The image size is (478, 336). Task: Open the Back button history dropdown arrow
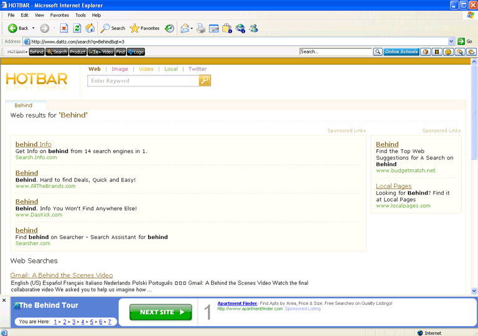coord(33,28)
